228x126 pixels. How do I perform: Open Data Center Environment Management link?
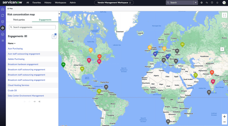point(26,96)
